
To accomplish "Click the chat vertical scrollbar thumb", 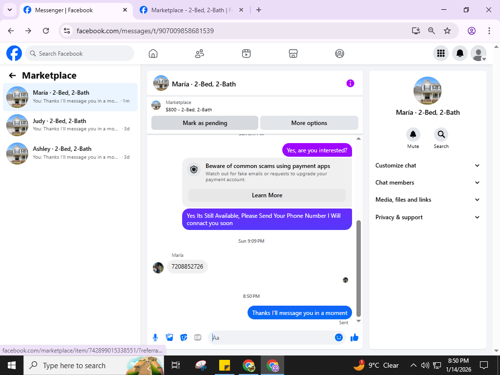I will tap(358, 268).
